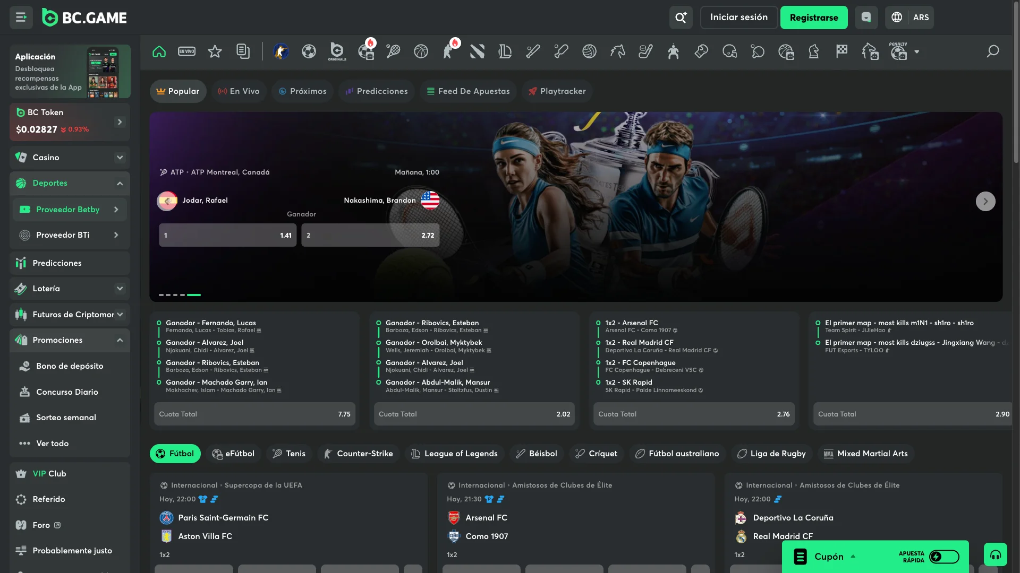Select the League of Legends icon
1020x573 pixels.
pyautogui.click(x=505, y=51)
